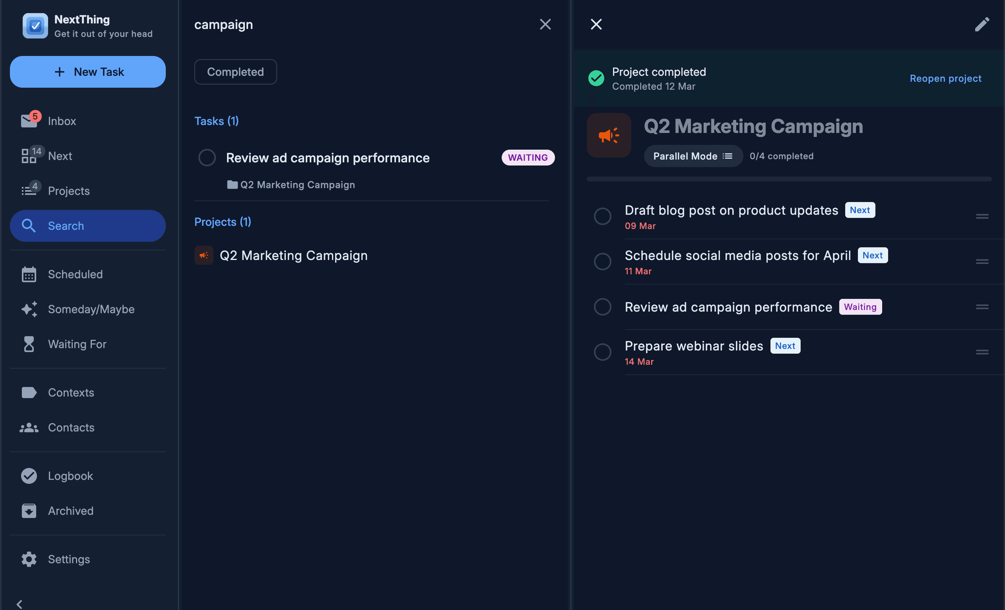1005x610 pixels.
Task: Open the Scheduled calendar view
Action: (x=75, y=274)
